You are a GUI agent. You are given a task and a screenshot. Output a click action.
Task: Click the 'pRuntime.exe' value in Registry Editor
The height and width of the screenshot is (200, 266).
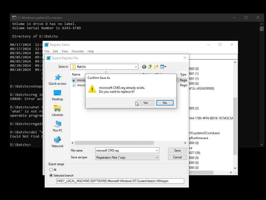pyautogui.click(x=199, y=138)
